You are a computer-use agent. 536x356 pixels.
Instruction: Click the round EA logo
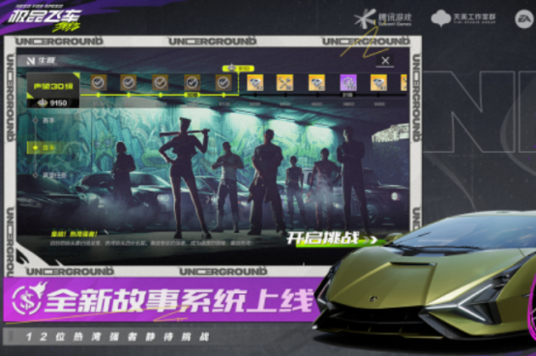coord(523,19)
